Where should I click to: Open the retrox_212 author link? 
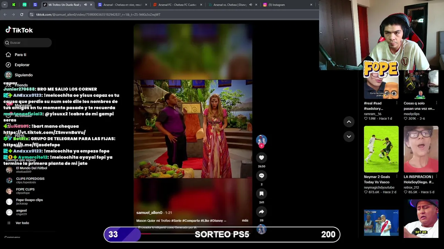(411, 187)
